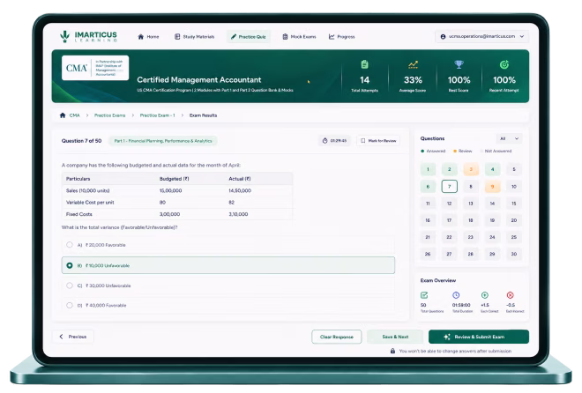
Task: Click the user profile avatar icon
Action: (x=443, y=37)
